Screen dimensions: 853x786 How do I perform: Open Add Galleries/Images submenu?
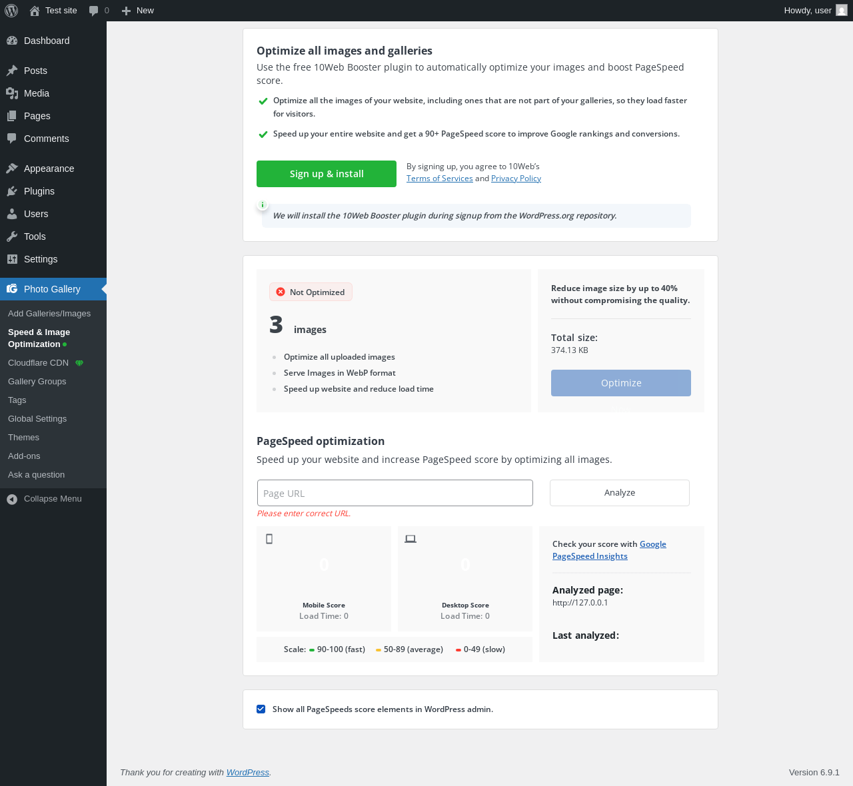pyautogui.click(x=49, y=314)
